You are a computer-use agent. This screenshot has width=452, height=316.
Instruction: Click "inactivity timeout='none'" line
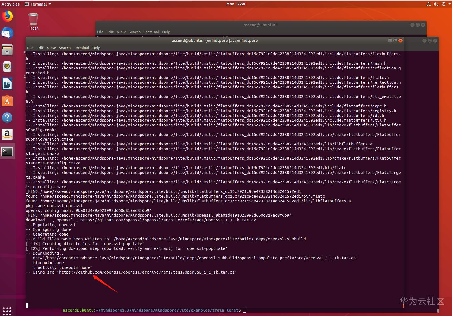click(x=62, y=267)
